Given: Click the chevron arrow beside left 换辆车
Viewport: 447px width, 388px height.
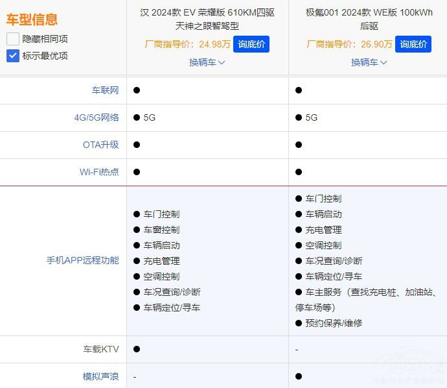Looking at the screenshot, I should click(x=222, y=63).
